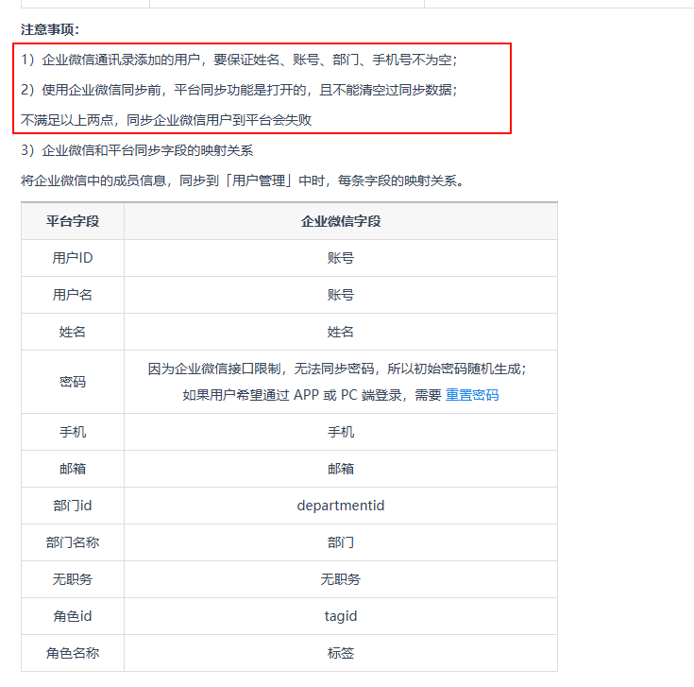Viewport: 694px width, 687px height.
Task: Click 无职务 in the 平台字段 column
Action: click(x=73, y=579)
